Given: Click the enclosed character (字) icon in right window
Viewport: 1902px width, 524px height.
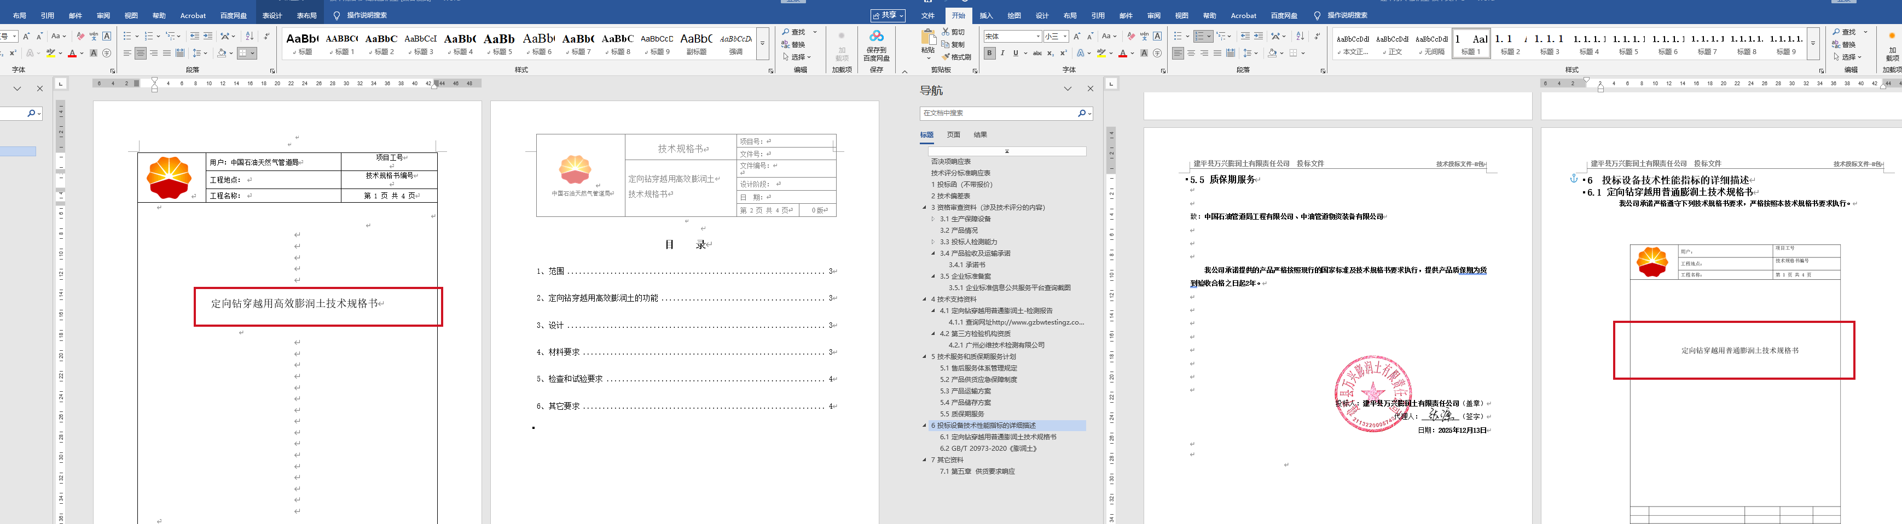Looking at the screenshot, I should [1157, 53].
